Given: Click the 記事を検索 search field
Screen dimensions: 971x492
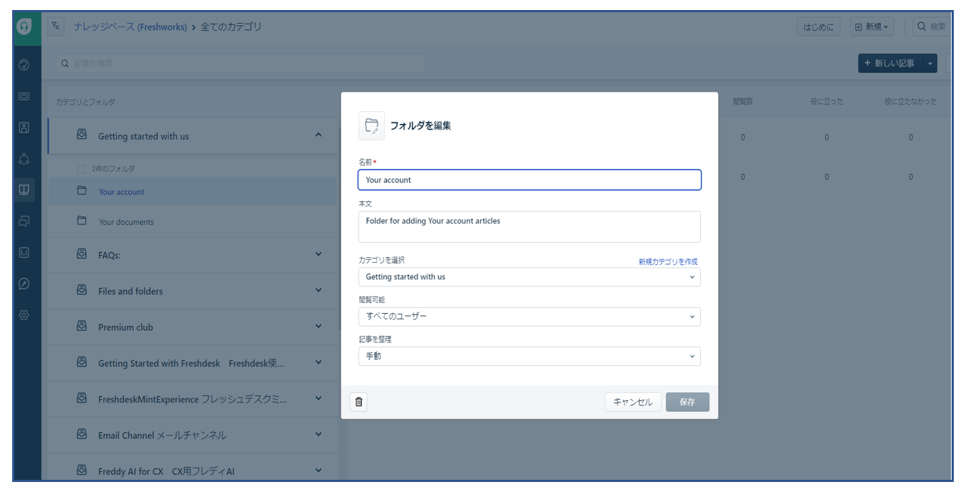Looking at the screenshot, I should (241, 64).
